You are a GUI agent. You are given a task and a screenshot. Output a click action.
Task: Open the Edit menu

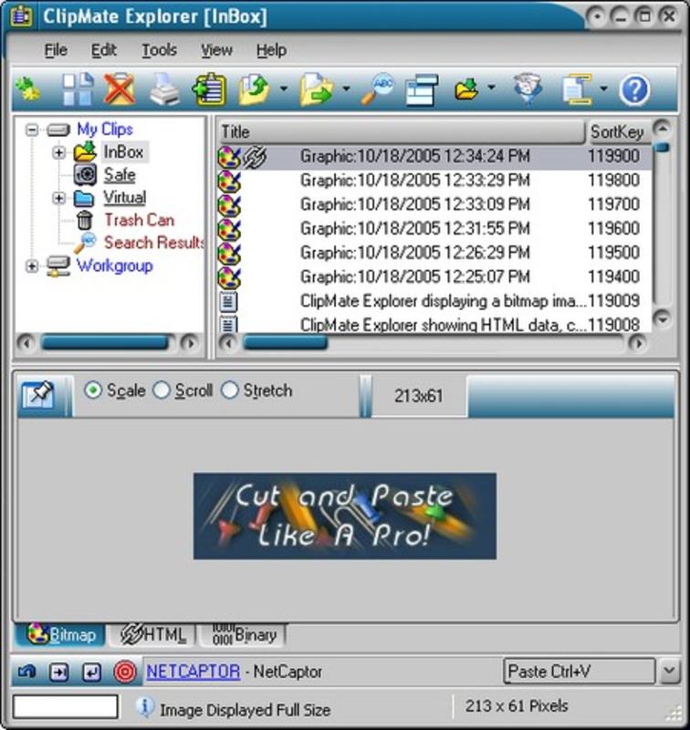(103, 50)
